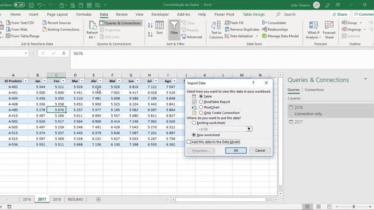Open Fev column filter dropdown

(x=63, y=81)
